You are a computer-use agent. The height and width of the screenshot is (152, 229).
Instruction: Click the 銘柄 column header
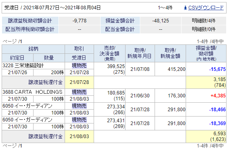point(33,49)
